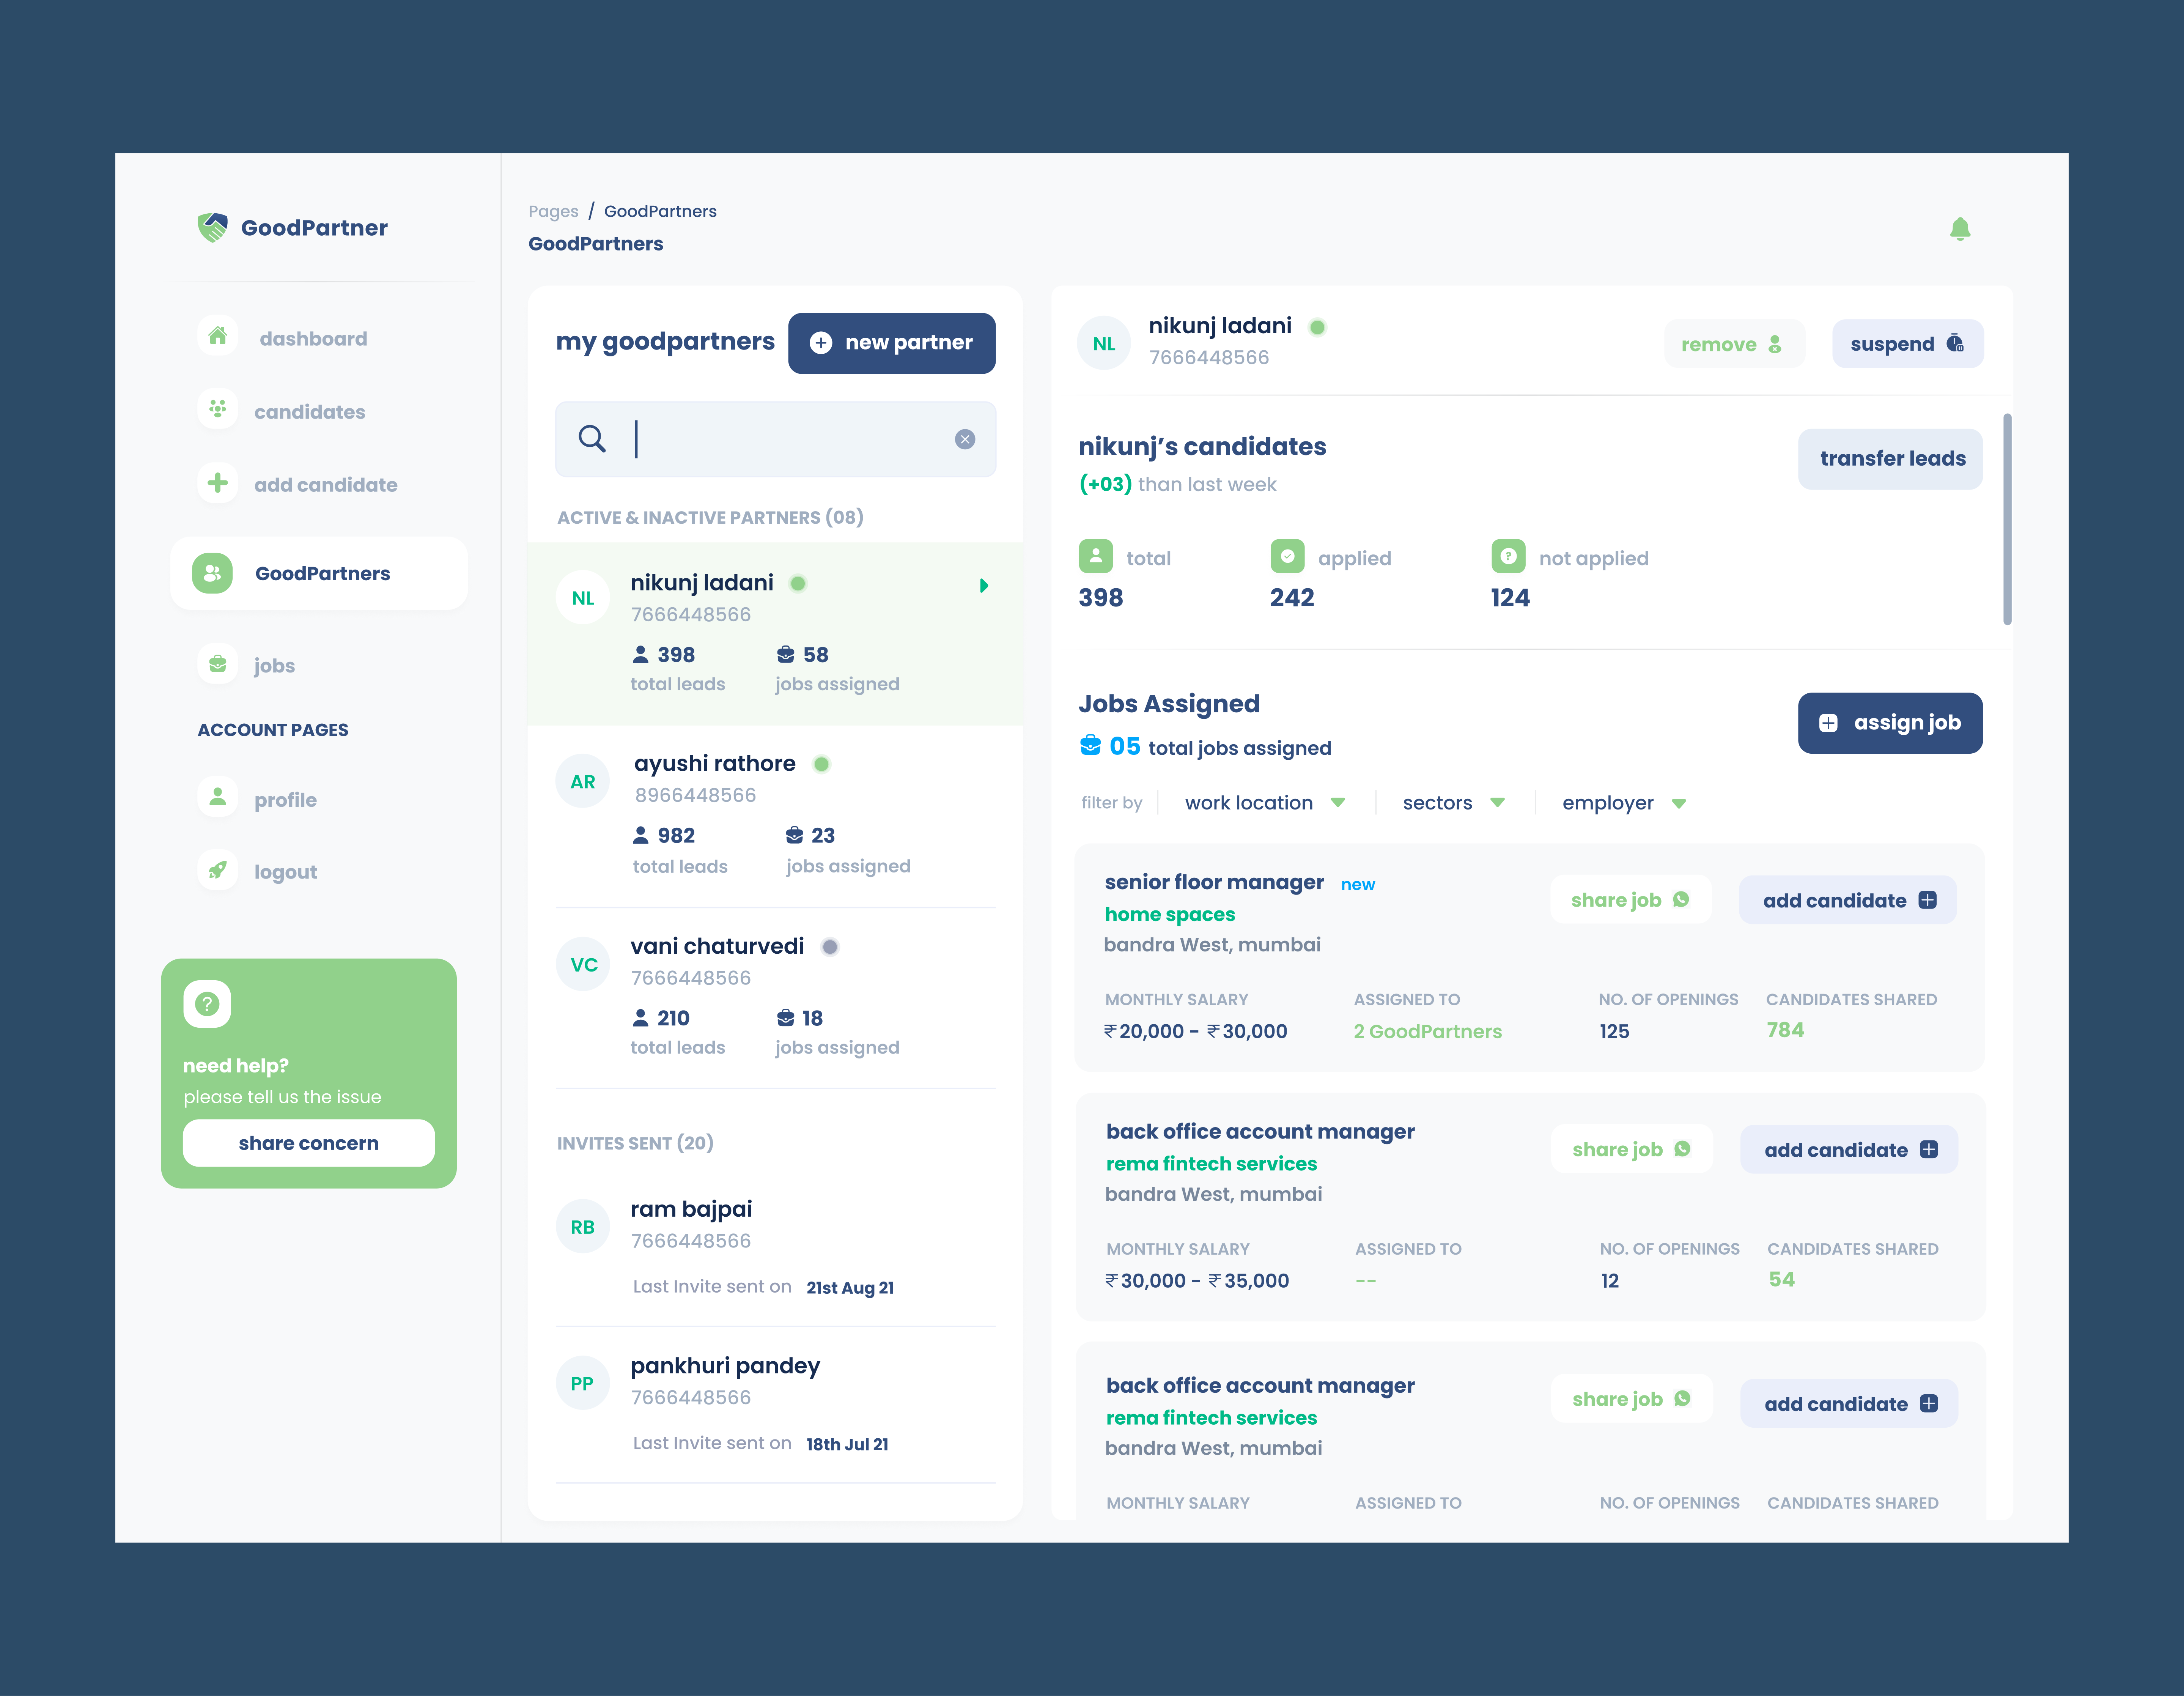Open the dashboard menu item
2184x1696 pixels.
point(313,338)
